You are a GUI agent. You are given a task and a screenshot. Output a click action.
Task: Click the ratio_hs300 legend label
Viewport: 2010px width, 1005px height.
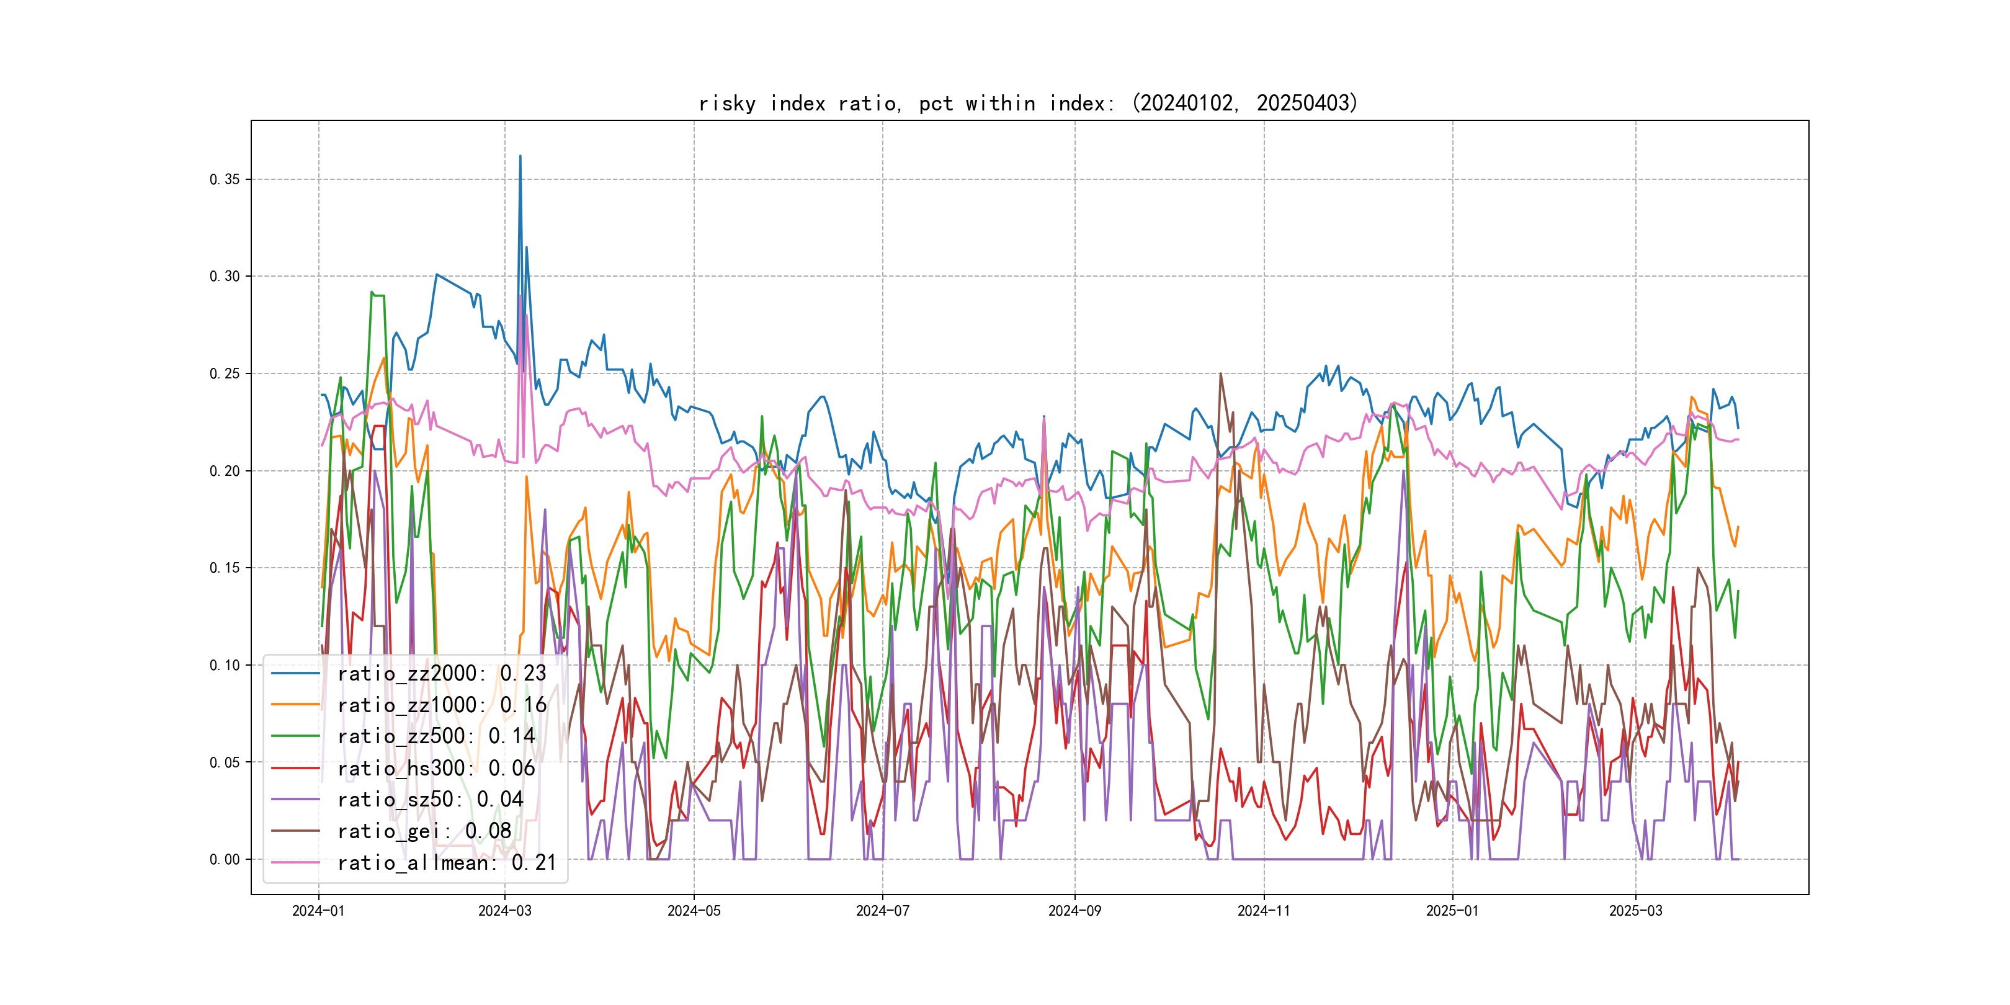coord(435,769)
